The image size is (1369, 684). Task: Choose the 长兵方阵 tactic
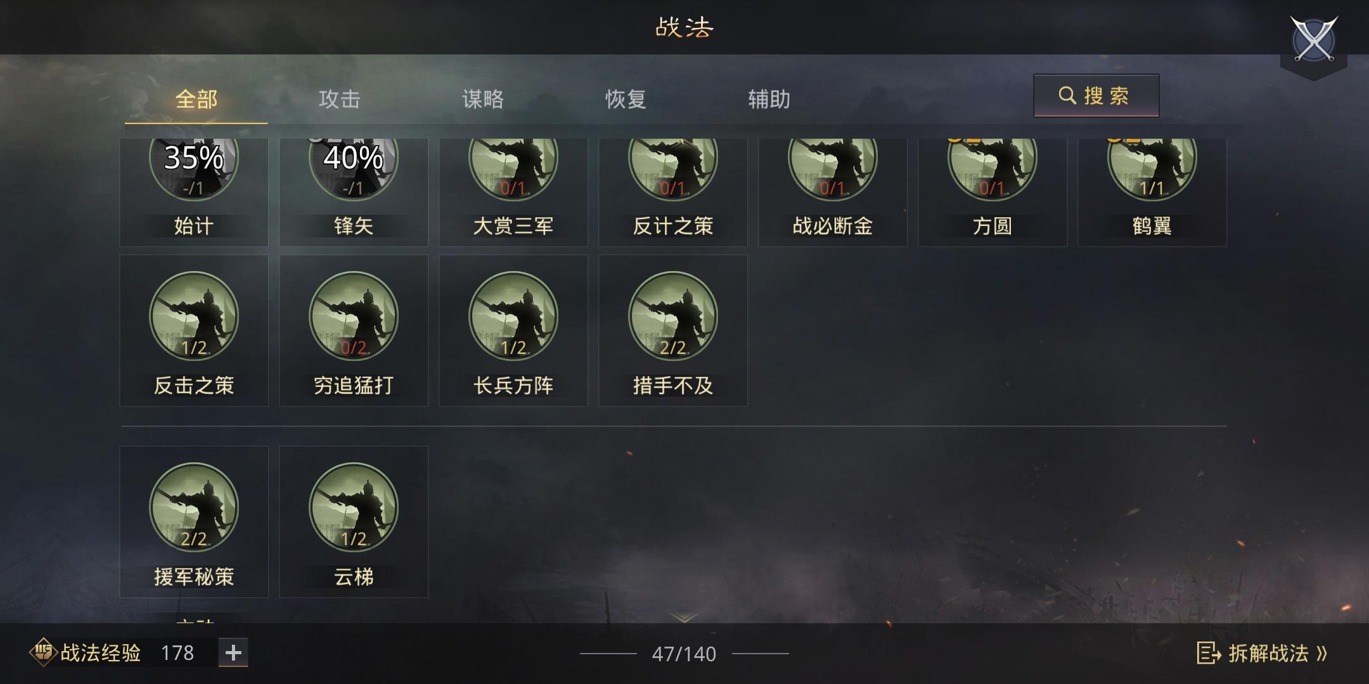[513, 331]
